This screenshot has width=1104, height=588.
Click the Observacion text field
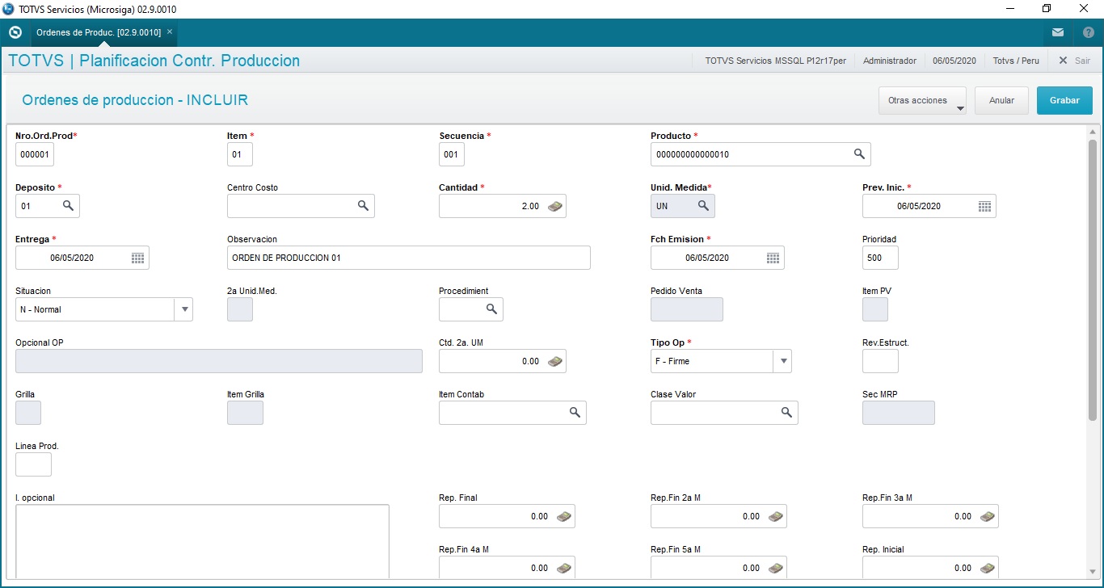pos(409,258)
